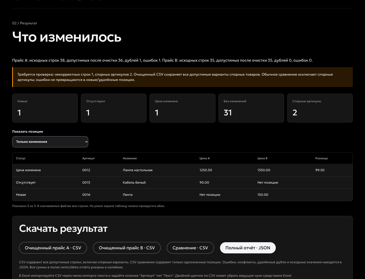Viewport: 365px width, 279px height.
Task: Click the 'Лампа настольная' name cell
Action: click(x=138, y=170)
